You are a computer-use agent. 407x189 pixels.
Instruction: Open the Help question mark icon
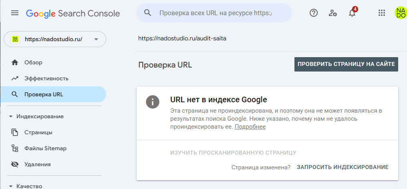314,13
